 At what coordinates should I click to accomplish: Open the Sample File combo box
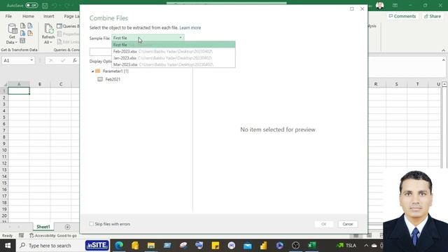click(148, 38)
